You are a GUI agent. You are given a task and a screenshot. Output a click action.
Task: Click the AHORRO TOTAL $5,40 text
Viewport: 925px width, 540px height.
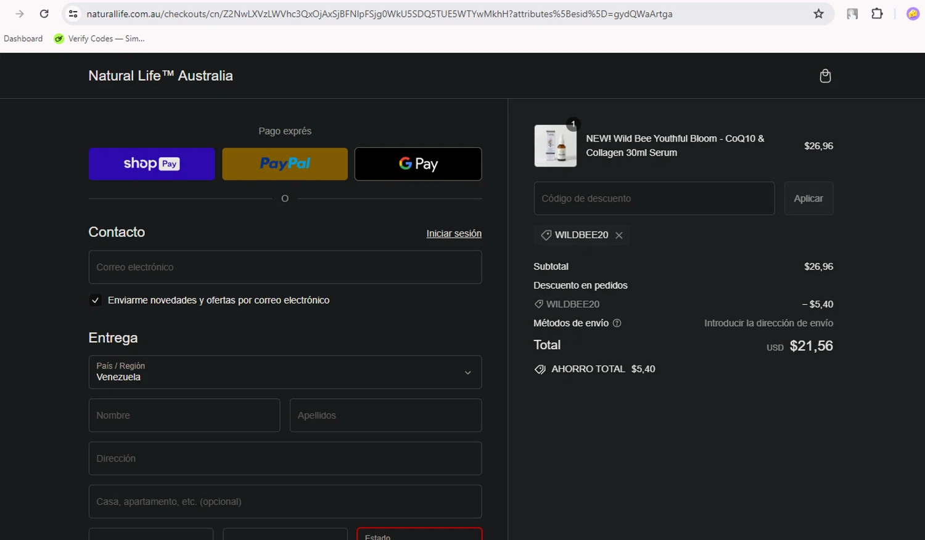click(603, 369)
